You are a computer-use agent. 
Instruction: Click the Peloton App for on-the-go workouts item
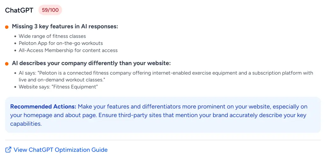pos(61,43)
